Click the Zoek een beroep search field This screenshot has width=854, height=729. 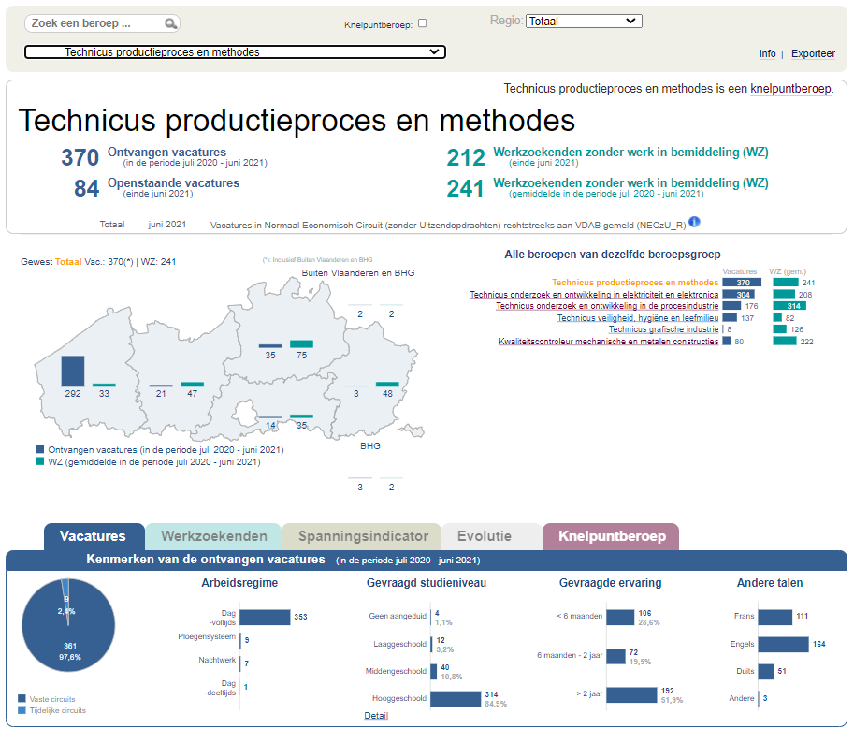[94, 23]
